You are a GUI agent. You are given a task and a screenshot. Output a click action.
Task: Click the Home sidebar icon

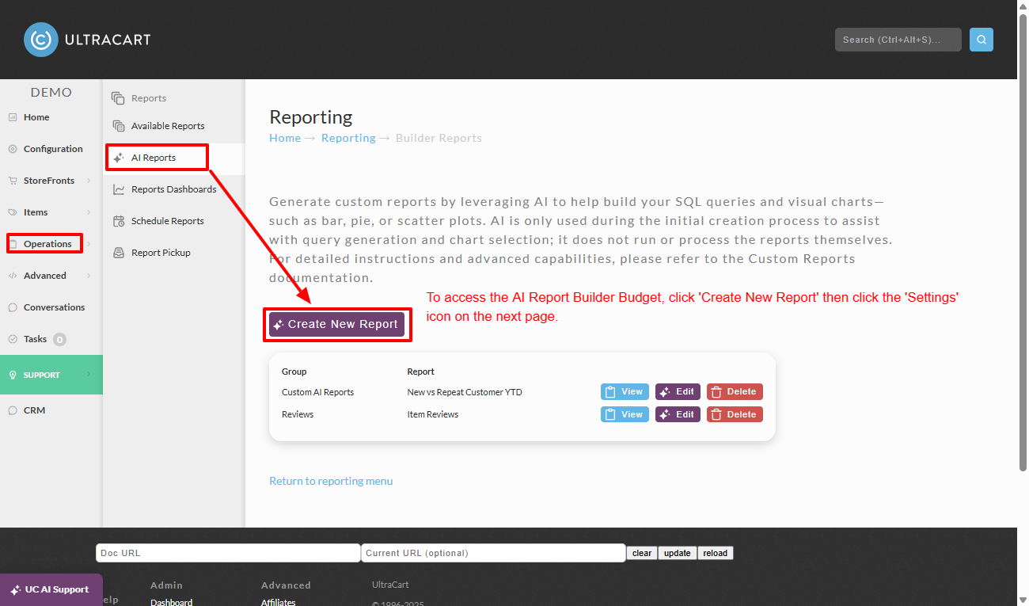click(13, 117)
